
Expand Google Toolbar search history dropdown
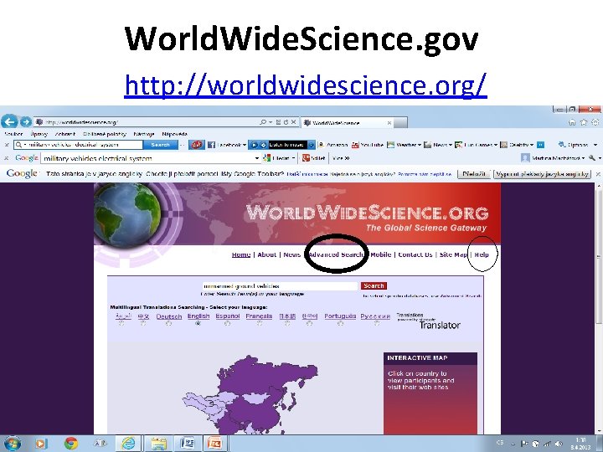[257, 158]
